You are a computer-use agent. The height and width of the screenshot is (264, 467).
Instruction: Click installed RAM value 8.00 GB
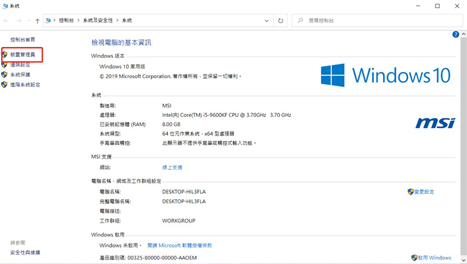171,124
